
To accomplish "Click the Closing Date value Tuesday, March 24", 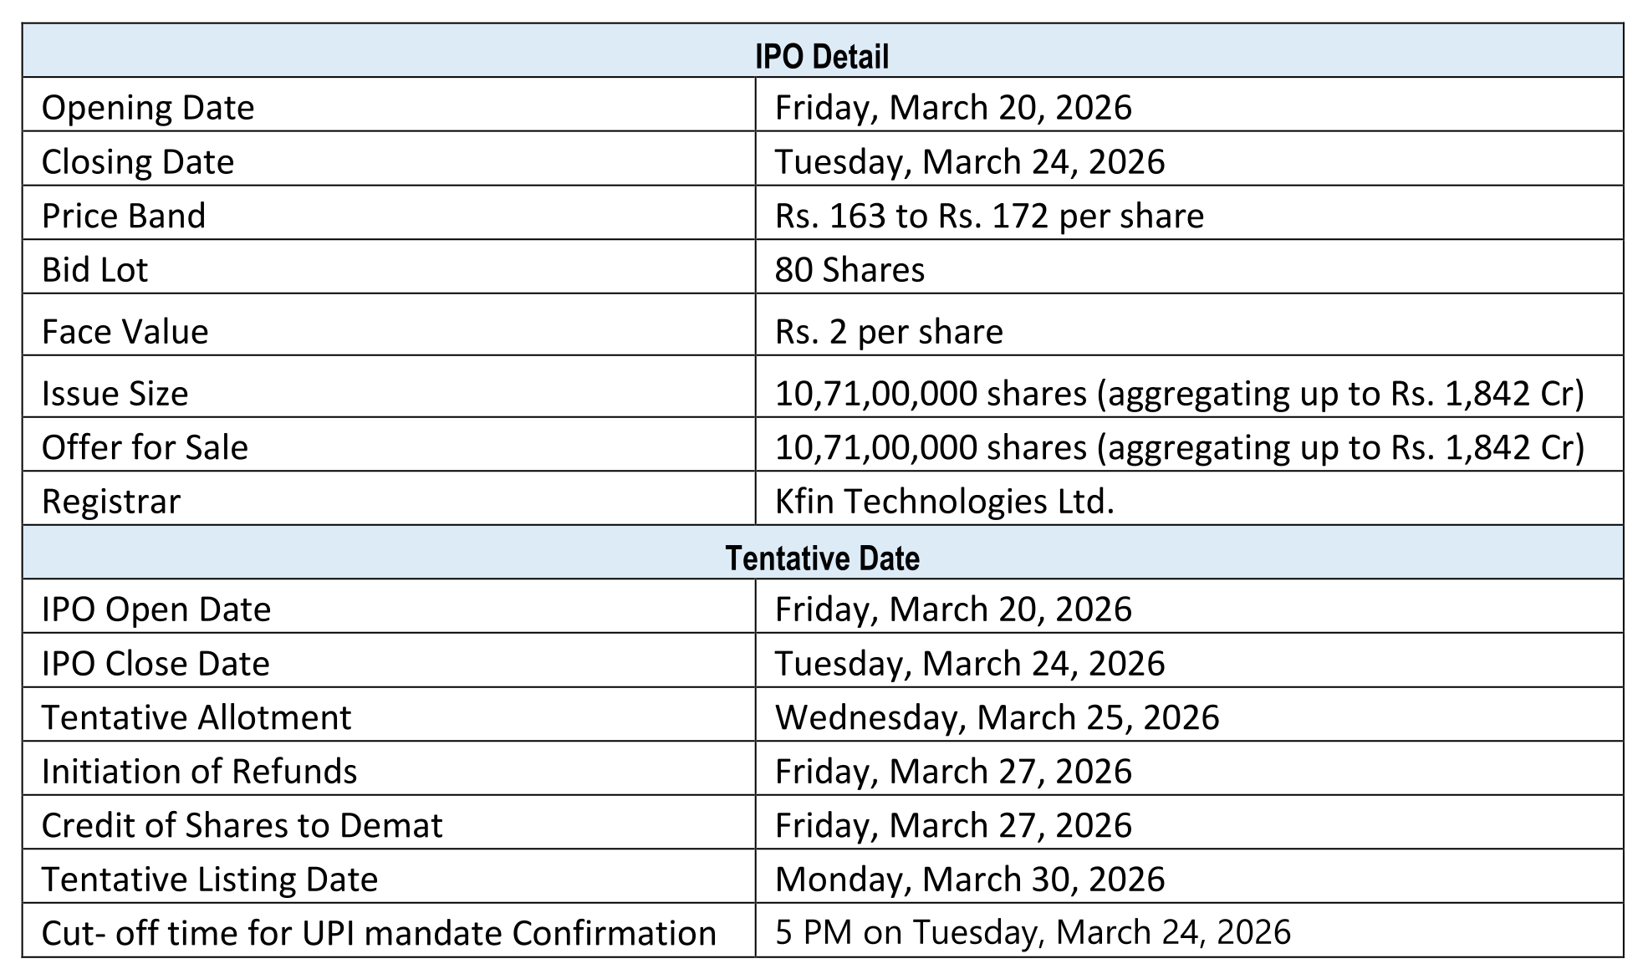I will point(969,161).
